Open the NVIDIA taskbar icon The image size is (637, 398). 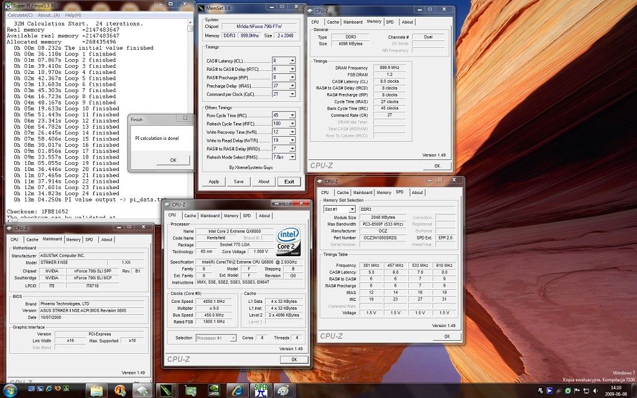coord(214,391)
